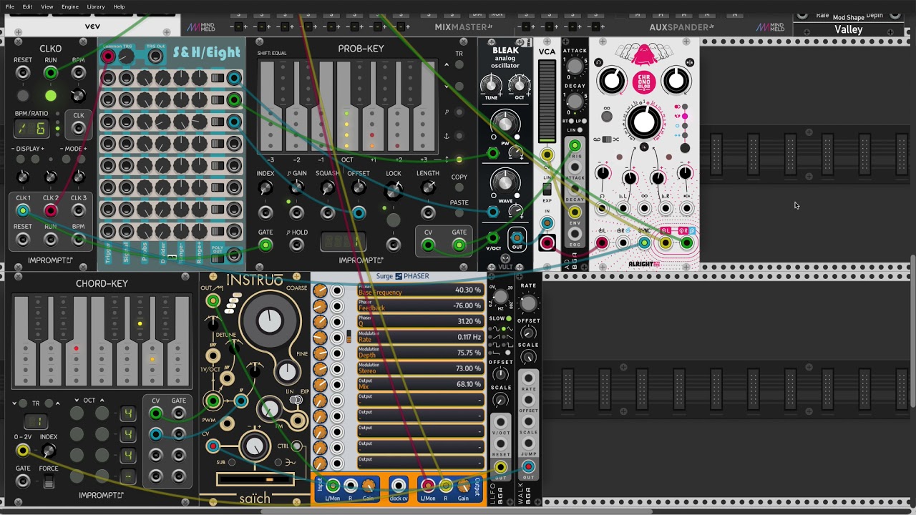Click the ENV output jack on AD envelope

[575, 212]
